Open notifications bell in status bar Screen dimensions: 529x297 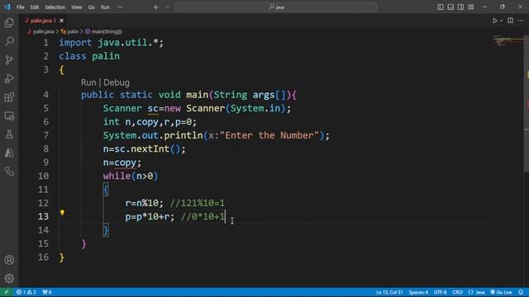coord(521,292)
